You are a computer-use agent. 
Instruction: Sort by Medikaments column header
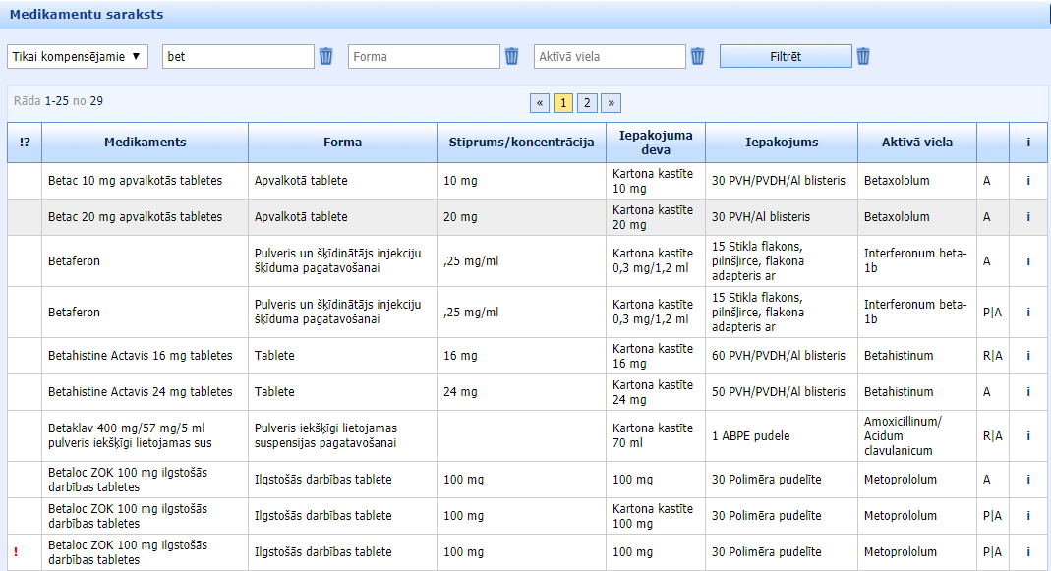145,143
